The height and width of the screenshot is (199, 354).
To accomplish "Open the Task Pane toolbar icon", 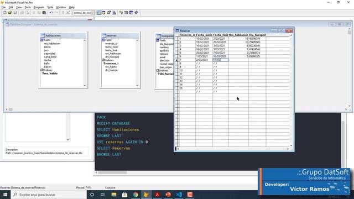I will [131, 13].
